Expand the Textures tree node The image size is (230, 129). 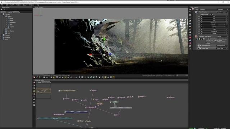(1, 35)
